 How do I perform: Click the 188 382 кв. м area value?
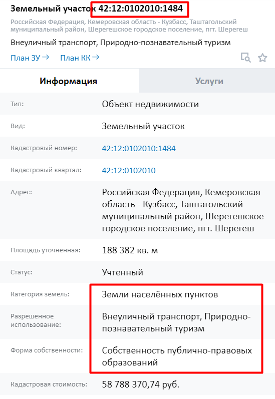pos(130,250)
